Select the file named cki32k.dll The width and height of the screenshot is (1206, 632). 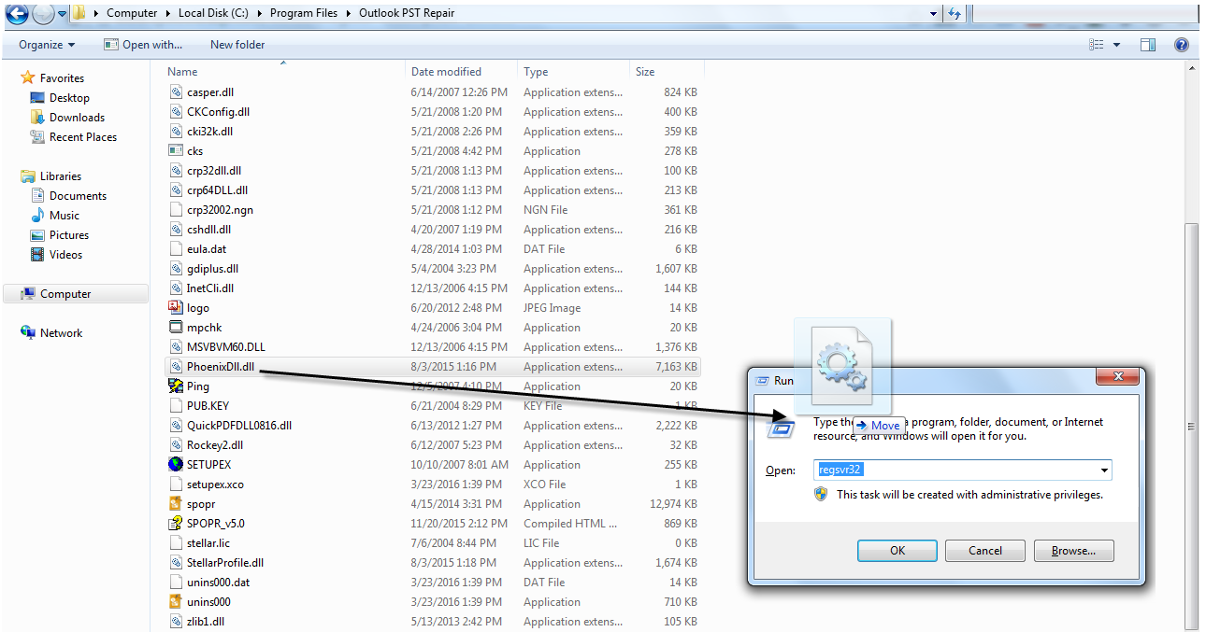tap(210, 132)
